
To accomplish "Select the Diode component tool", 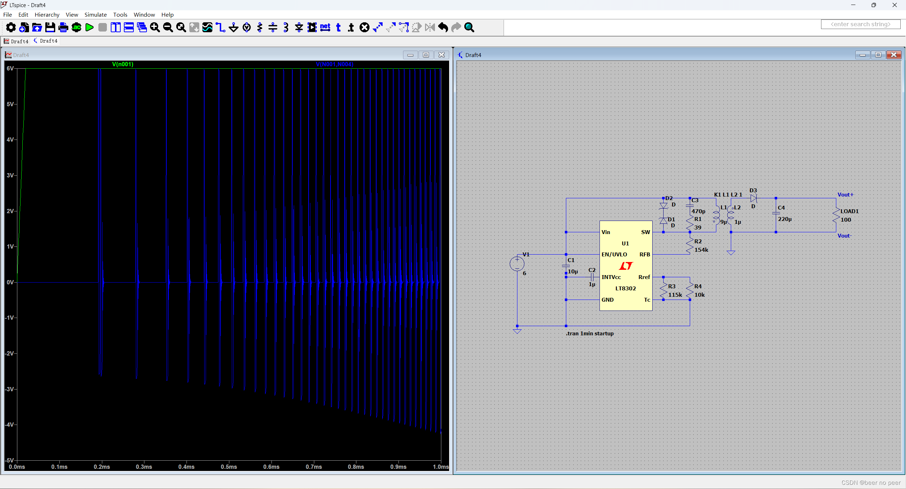I will point(299,27).
